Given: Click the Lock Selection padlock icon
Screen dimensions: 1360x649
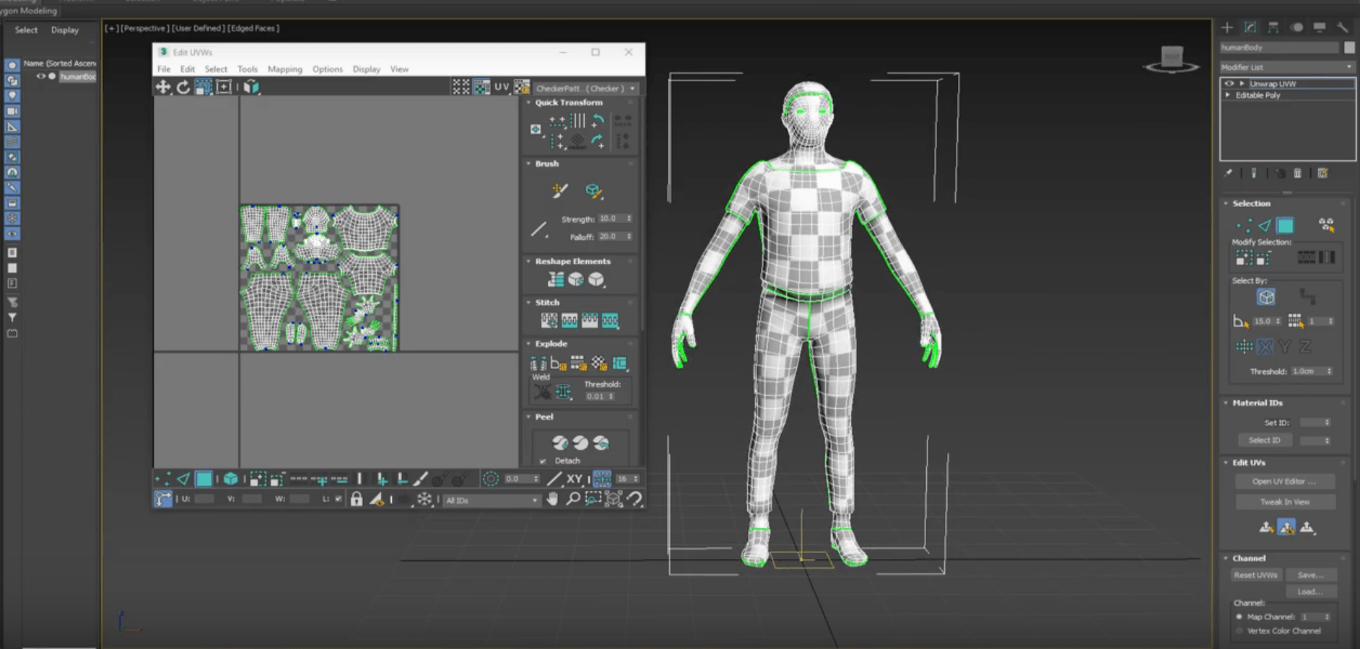Looking at the screenshot, I should click(x=356, y=499).
